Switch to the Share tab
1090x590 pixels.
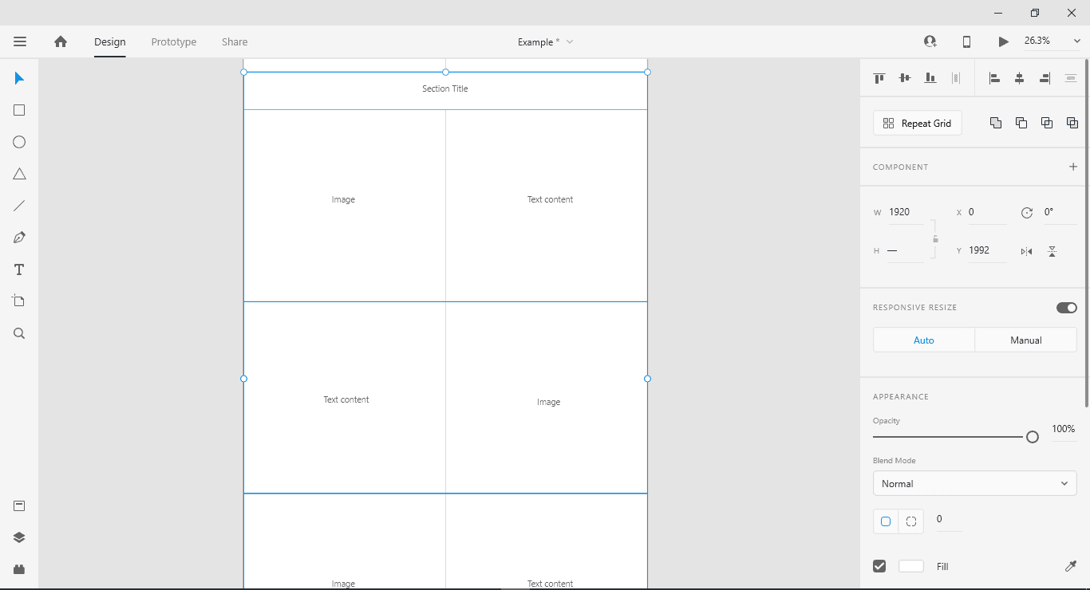[x=235, y=41]
